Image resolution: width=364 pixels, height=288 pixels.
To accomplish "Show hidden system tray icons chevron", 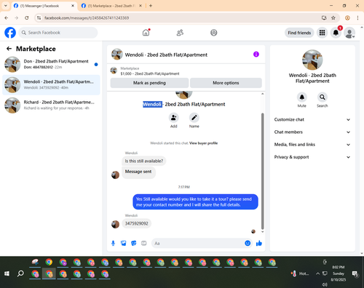I will [317, 273].
